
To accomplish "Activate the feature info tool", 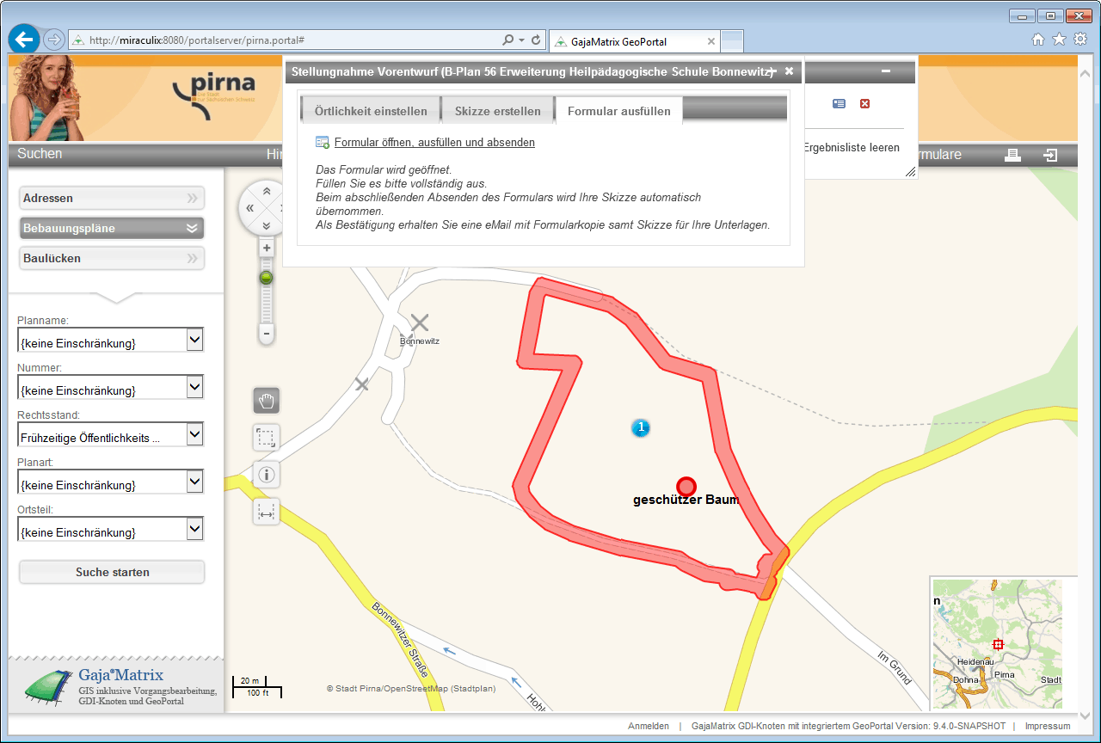I will click(267, 475).
